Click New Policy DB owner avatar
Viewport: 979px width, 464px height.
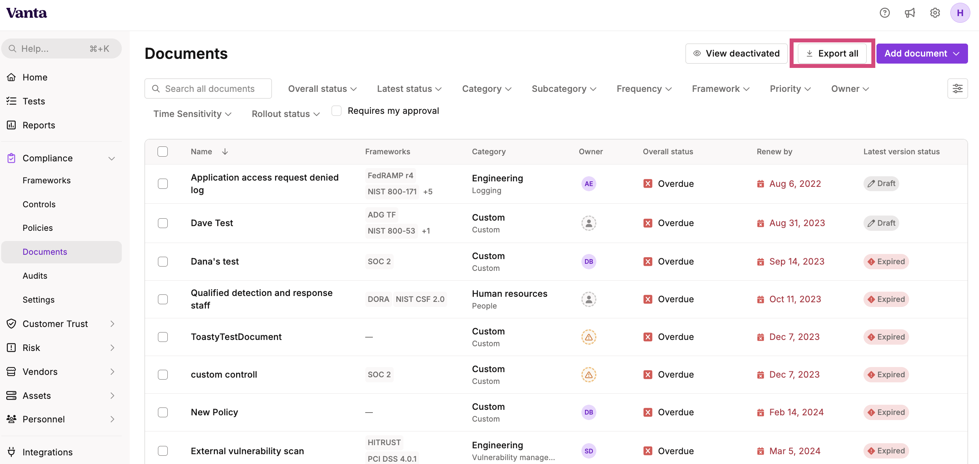(588, 412)
